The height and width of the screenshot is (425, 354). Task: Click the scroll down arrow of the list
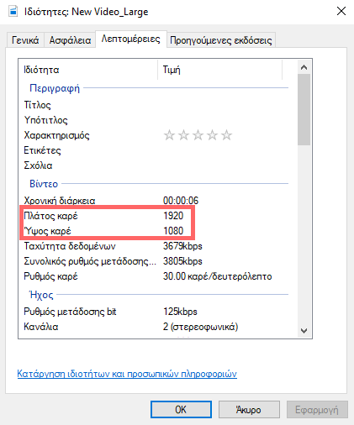click(x=304, y=331)
